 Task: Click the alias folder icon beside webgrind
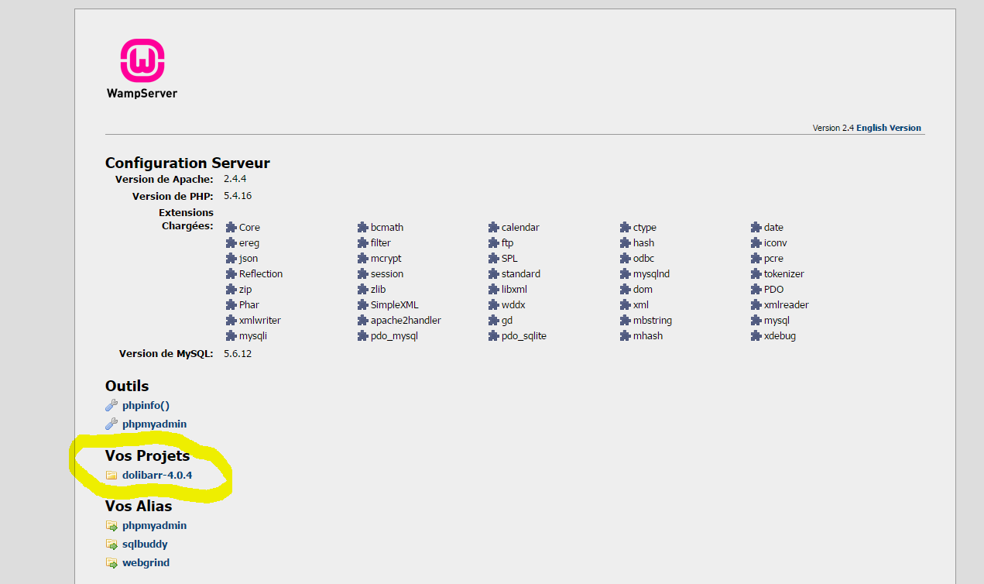pyautogui.click(x=111, y=562)
